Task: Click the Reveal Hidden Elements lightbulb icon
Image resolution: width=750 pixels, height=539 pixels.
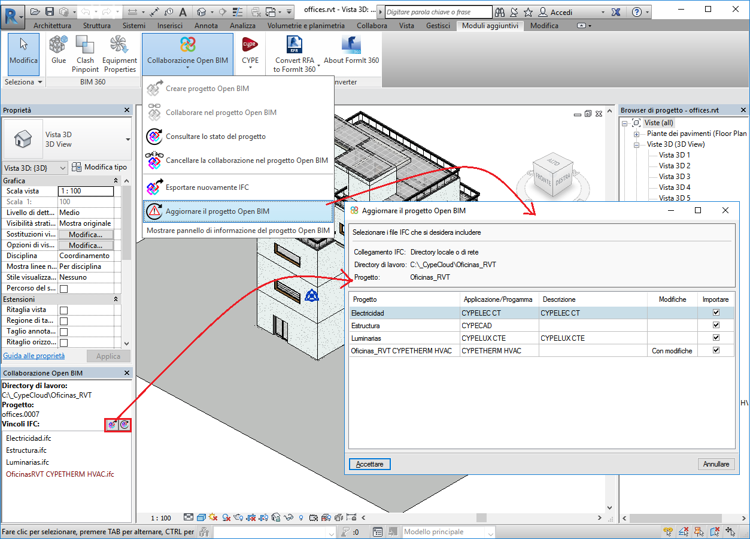Action: pyautogui.click(x=300, y=517)
